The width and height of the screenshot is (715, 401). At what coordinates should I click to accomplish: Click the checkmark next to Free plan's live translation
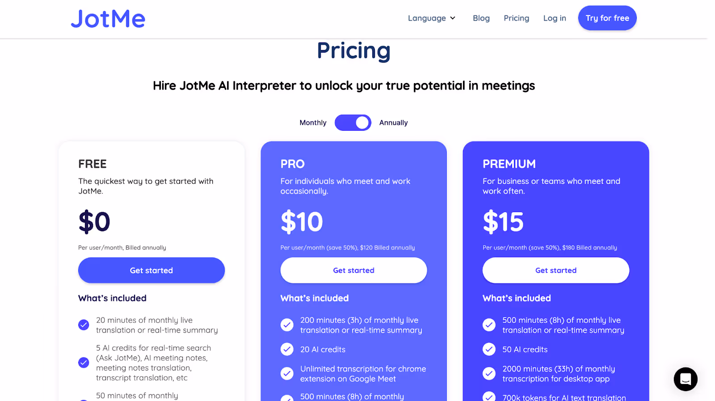(84, 325)
